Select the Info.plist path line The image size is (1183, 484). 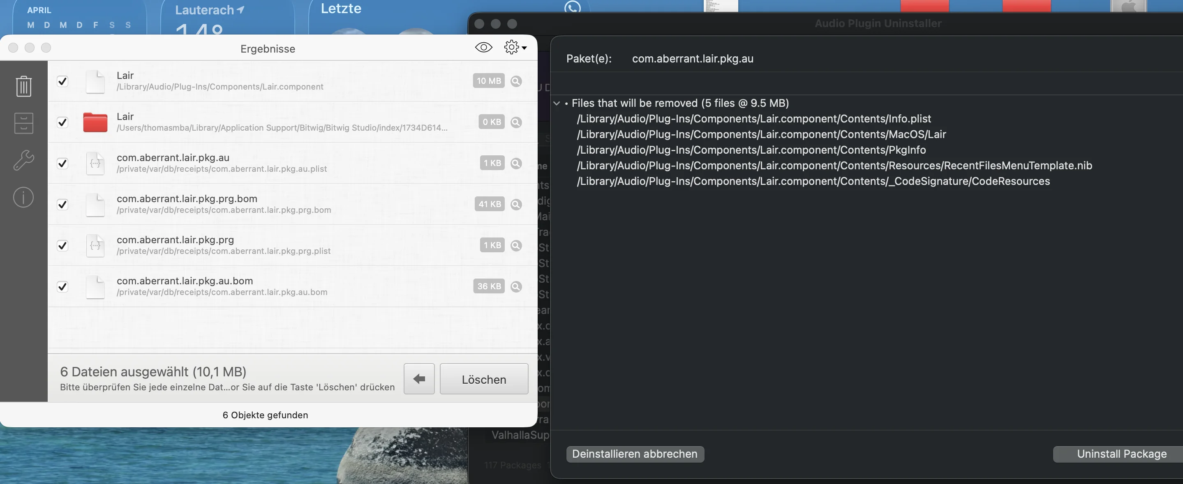(753, 118)
